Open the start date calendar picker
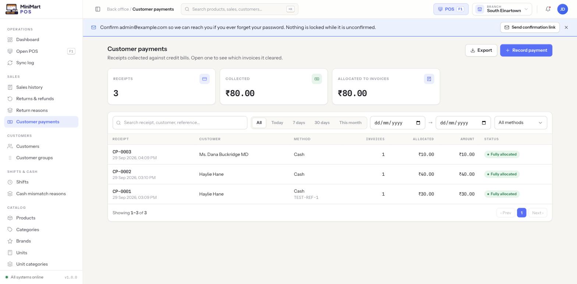The width and height of the screenshot is (577, 284). [x=418, y=123]
